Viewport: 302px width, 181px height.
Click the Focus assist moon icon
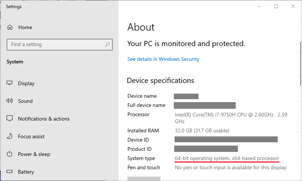[10, 136]
